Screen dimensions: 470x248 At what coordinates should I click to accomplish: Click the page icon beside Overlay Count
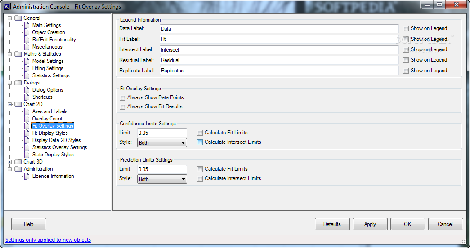pyautogui.click(x=27, y=119)
